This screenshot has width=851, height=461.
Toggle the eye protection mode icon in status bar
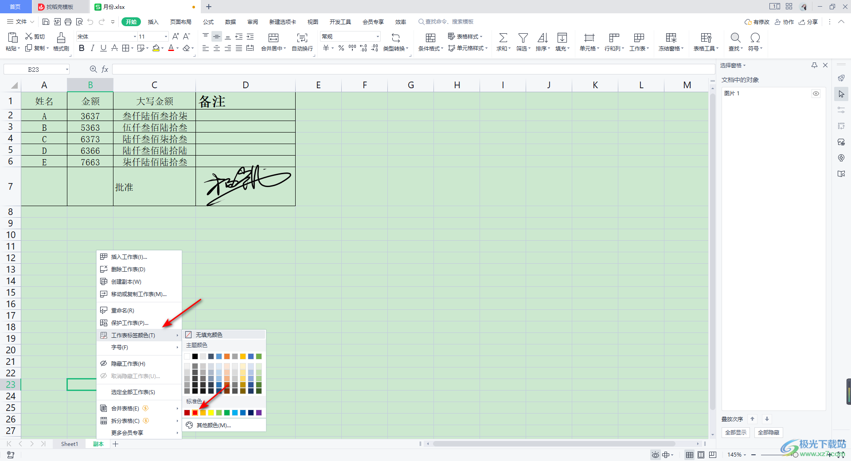pos(655,455)
